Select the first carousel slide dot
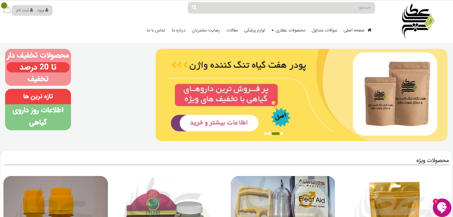The height and width of the screenshot is (217, 453). tap(266, 134)
